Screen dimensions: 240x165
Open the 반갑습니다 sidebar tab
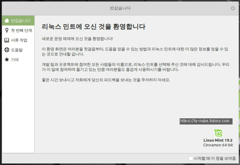[x=18, y=20]
